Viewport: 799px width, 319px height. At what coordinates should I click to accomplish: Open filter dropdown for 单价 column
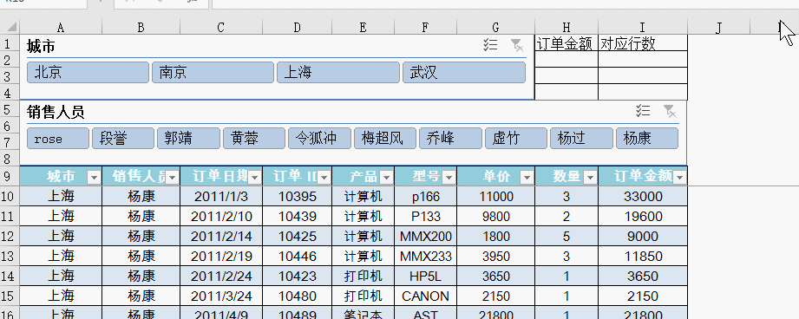(527, 177)
